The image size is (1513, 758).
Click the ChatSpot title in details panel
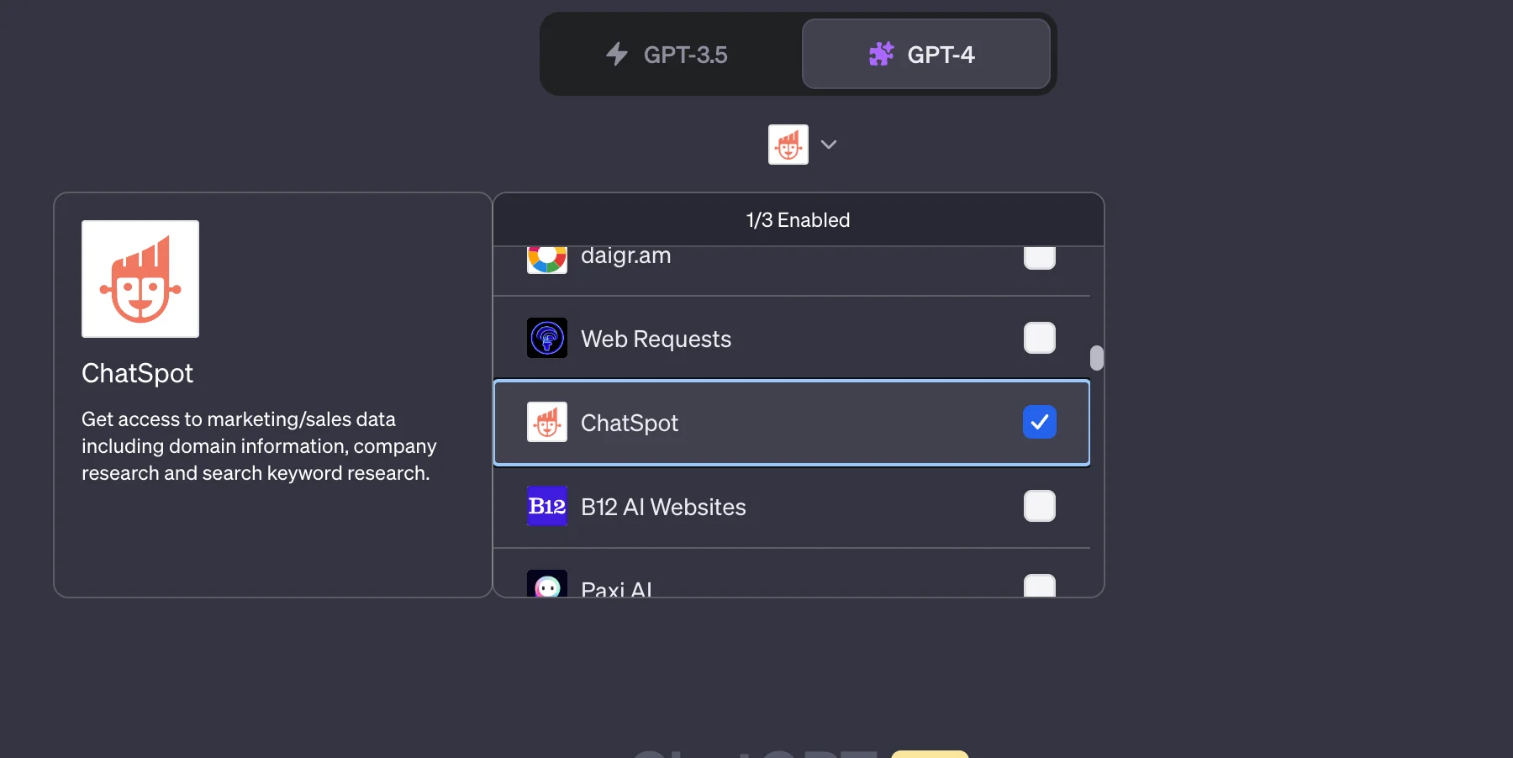[x=137, y=373]
